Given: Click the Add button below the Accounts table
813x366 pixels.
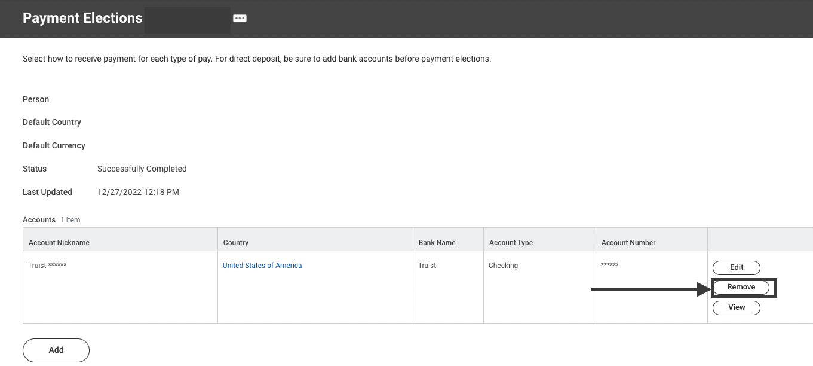Looking at the screenshot, I should click(56, 350).
